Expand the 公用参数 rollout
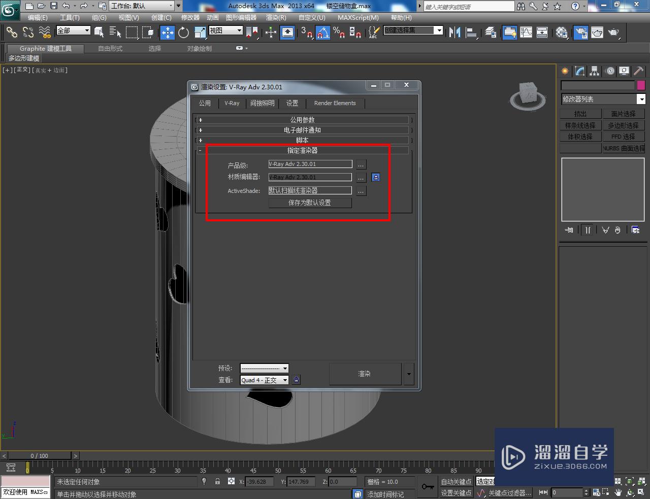 (x=302, y=120)
